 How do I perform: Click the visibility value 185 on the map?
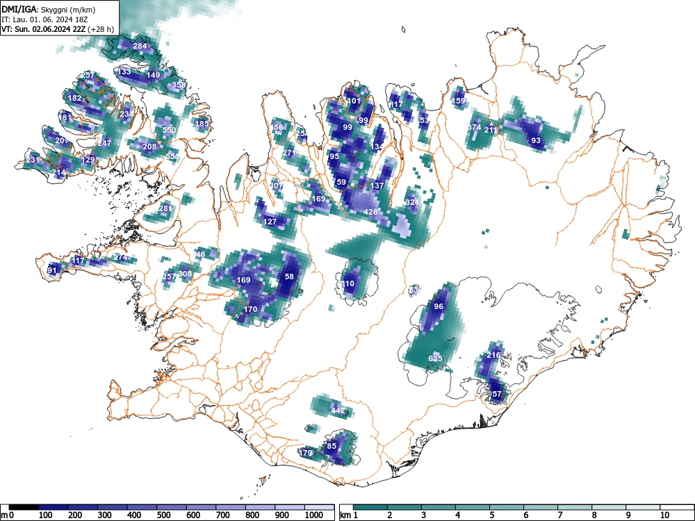202,124
